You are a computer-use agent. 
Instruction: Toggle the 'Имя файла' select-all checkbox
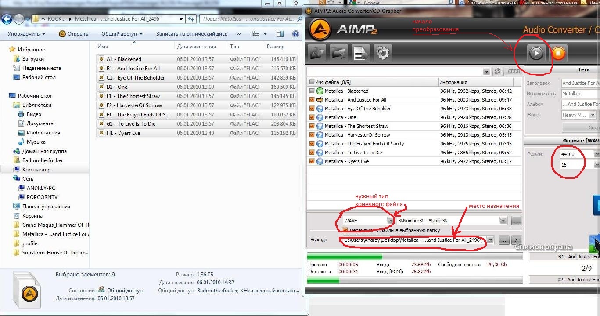312,82
